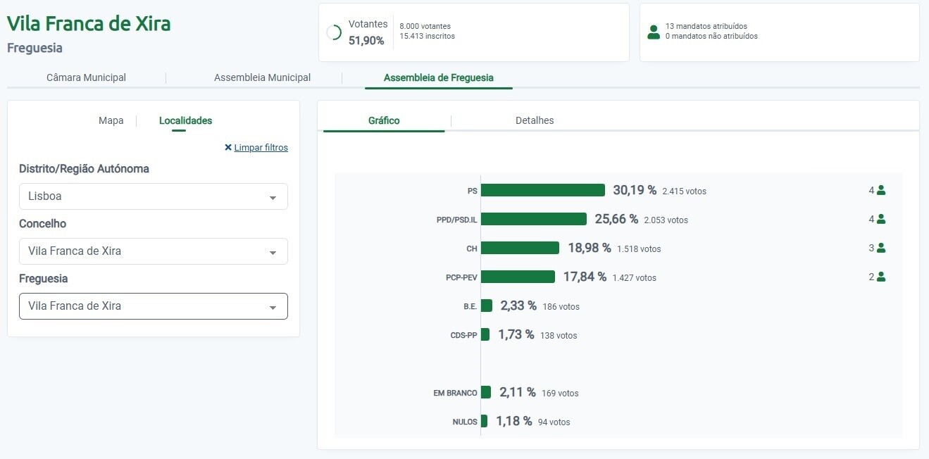This screenshot has width=929, height=459.
Task: Switch to the Assembleia Municipal tab
Action: pos(262,77)
